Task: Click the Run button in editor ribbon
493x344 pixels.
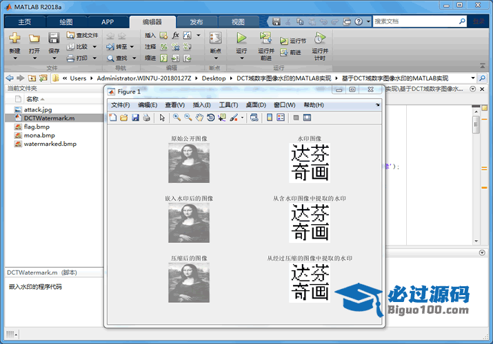Action: (x=241, y=40)
